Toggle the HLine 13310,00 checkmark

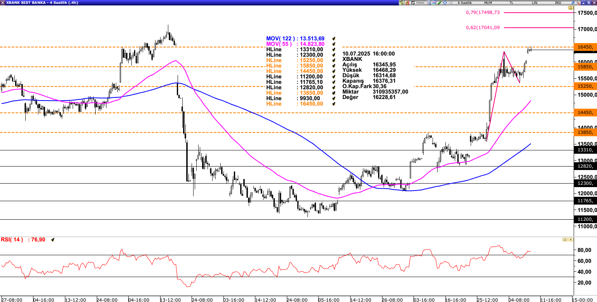click(333, 49)
